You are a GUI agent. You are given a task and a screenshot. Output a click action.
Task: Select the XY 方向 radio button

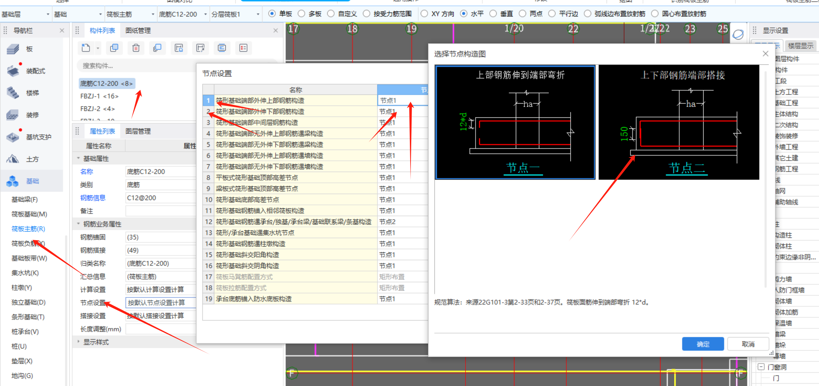(424, 14)
